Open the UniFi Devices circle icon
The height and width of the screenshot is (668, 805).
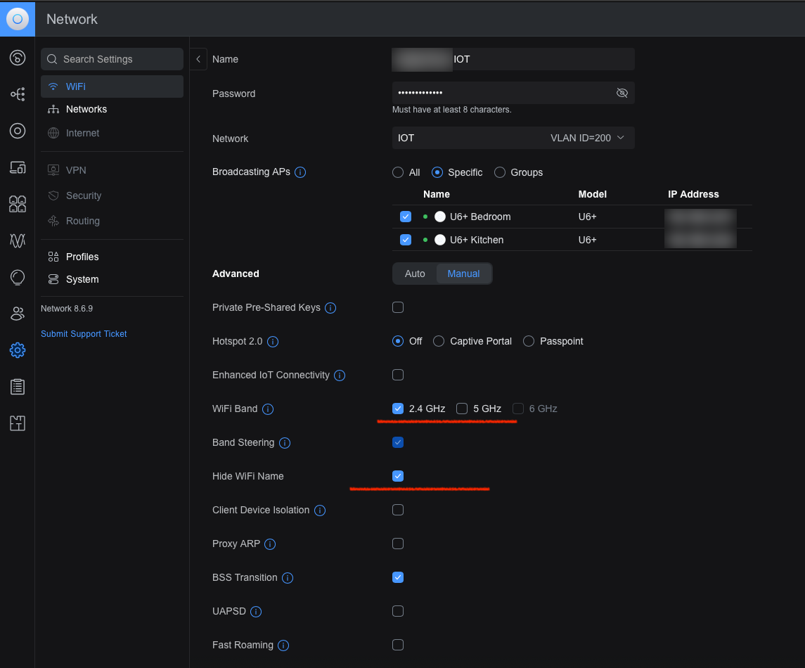18,131
